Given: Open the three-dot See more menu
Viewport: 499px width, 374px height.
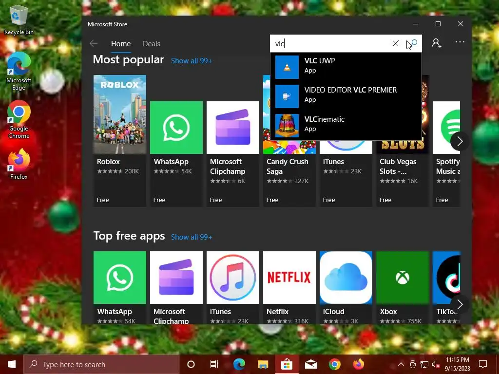Looking at the screenshot, I should 460,42.
